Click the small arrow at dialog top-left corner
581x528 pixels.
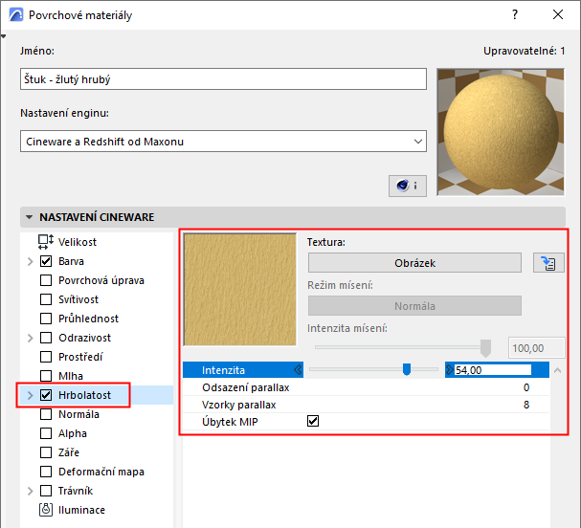coord(3,36)
